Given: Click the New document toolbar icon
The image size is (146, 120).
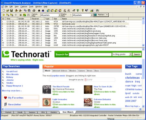Looking at the screenshot, I should [x=4, y=10].
